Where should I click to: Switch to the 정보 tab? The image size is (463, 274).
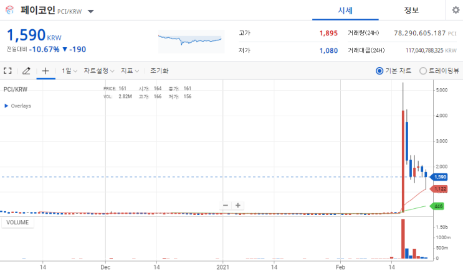(411, 11)
